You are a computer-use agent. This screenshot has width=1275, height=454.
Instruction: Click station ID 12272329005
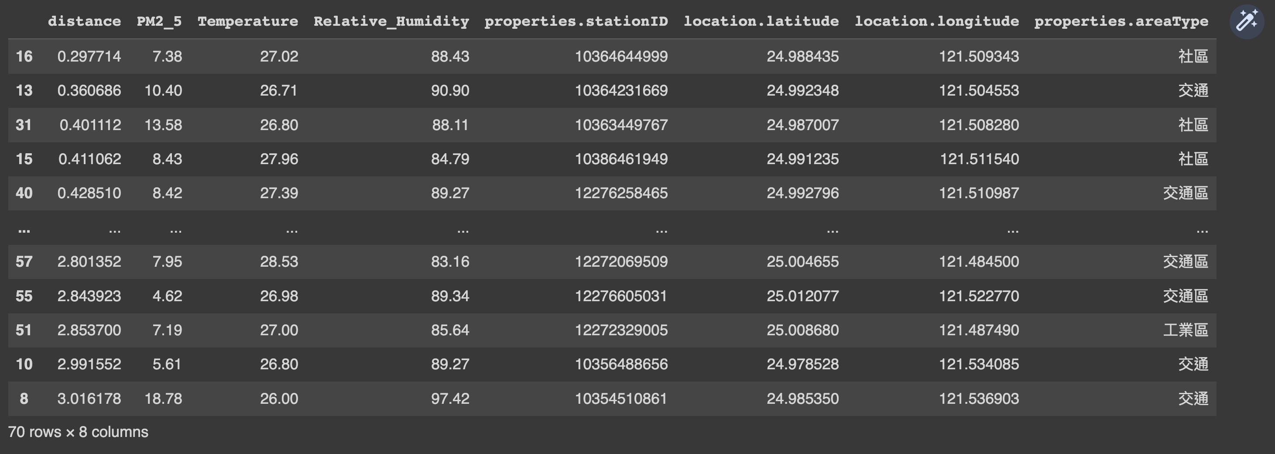tap(621, 330)
